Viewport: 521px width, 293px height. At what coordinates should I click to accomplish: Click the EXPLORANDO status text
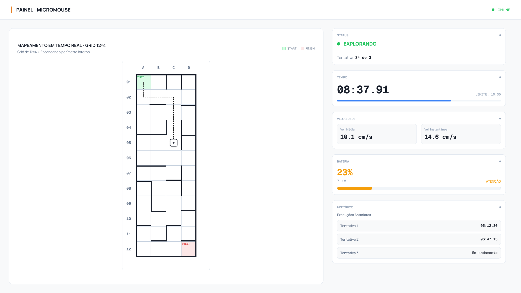coord(360,44)
